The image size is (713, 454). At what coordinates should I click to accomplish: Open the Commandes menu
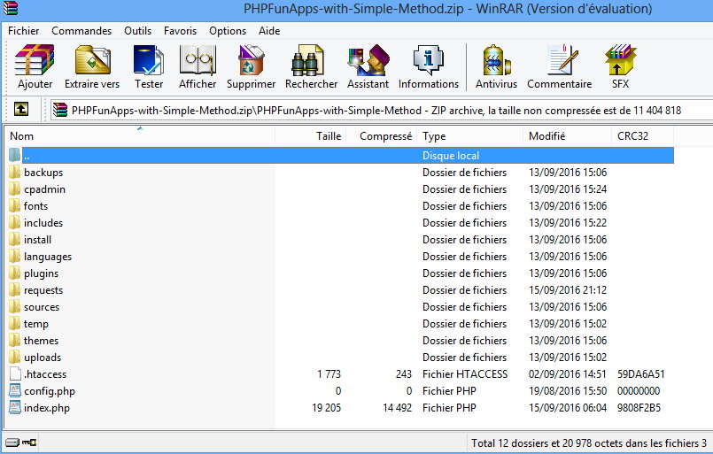(x=81, y=31)
